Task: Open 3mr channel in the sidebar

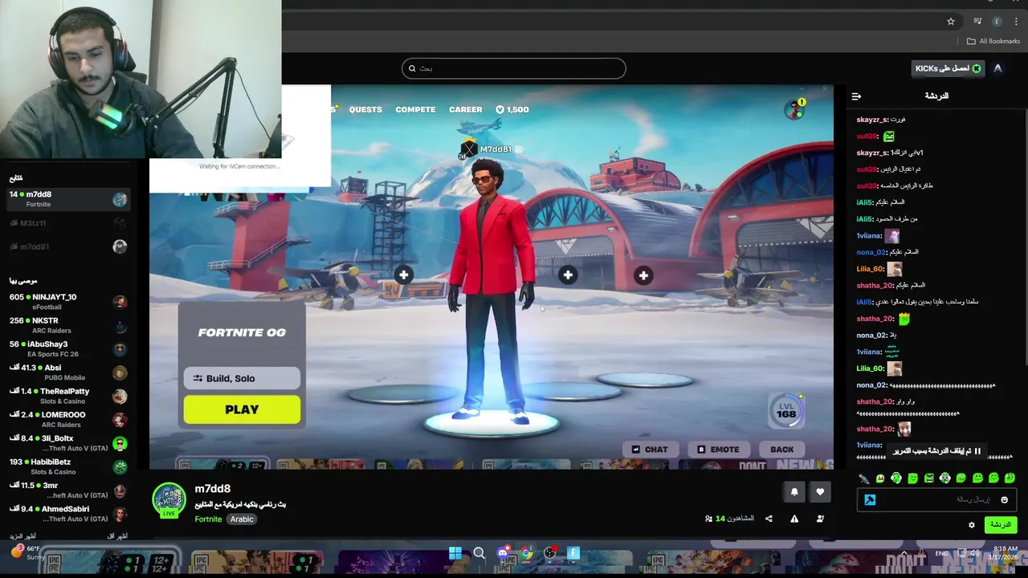Action: 68,490
